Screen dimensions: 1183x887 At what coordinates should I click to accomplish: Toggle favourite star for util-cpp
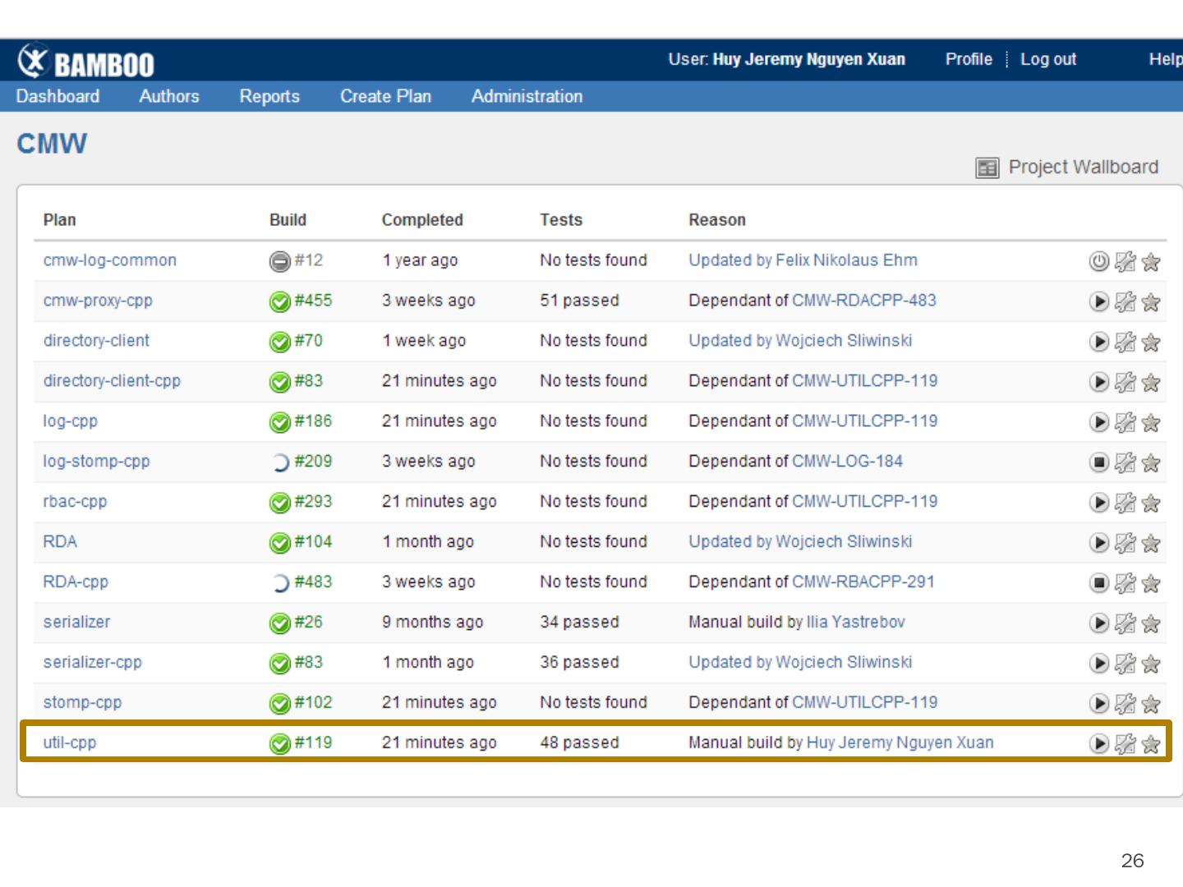[x=1151, y=744]
